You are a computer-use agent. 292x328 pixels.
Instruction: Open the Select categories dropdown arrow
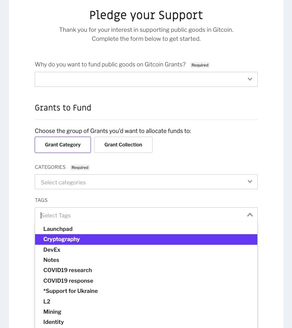(x=250, y=182)
